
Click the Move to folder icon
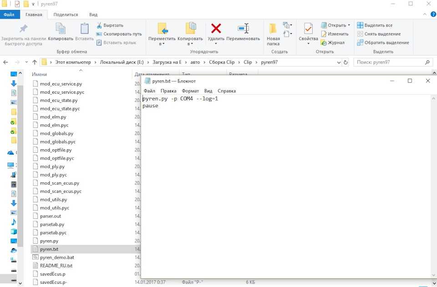coord(162,29)
